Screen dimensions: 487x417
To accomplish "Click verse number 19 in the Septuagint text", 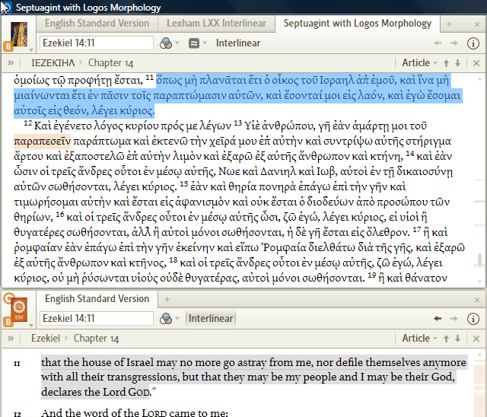I will [372, 275].
